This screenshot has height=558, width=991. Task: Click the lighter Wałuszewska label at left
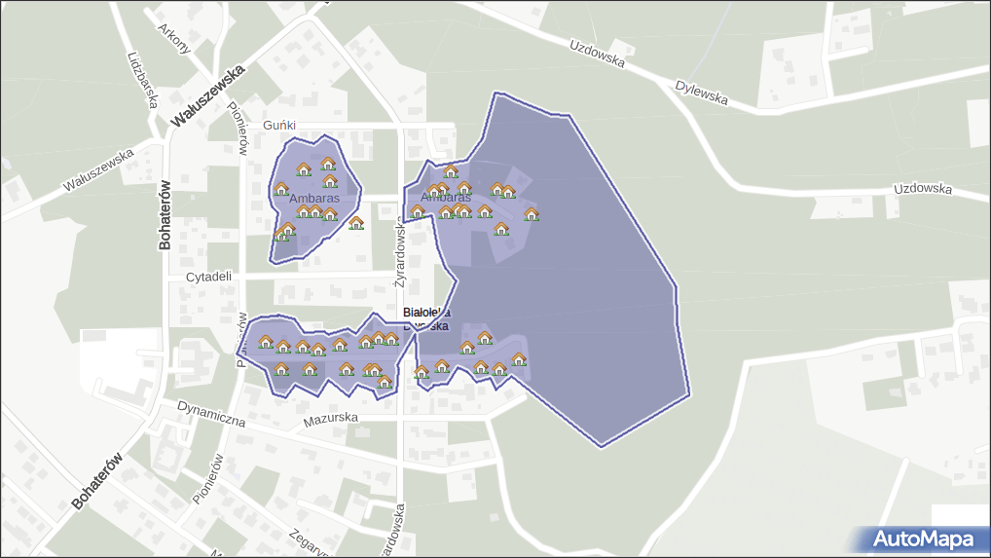click(x=98, y=169)
